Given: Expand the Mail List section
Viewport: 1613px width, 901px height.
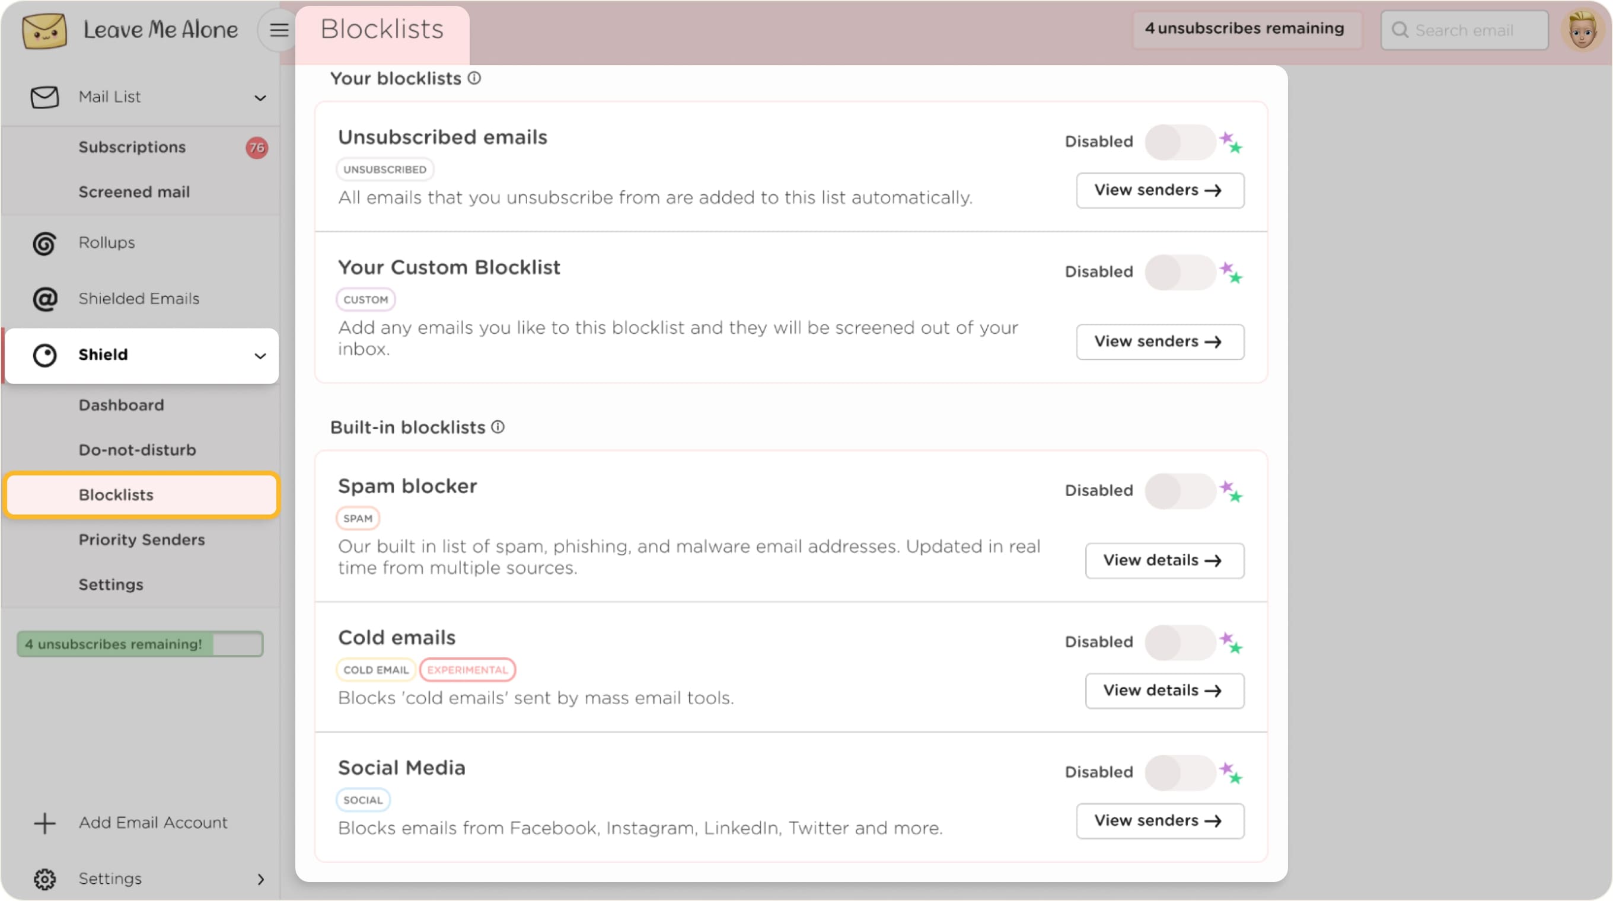Looking at the screenshot, I should click(x=260, y=98).
